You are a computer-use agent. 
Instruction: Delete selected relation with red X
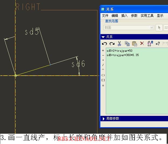[142, 43]
